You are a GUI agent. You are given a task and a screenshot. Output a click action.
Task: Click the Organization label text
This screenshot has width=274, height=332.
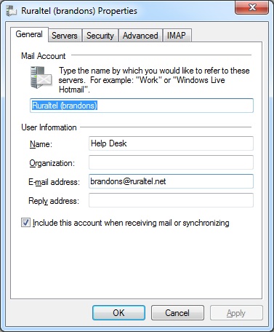coord(52,163)
